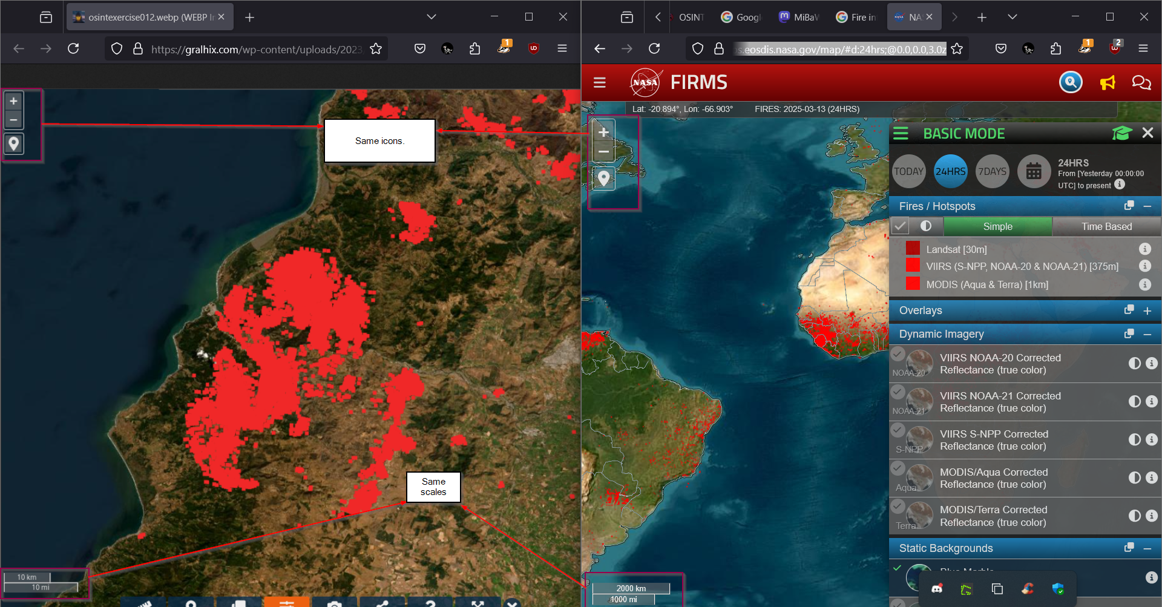Enable VIIRS S-NPP Corrected Reflectance layer

pyautogui.click(x=898, y=430)
